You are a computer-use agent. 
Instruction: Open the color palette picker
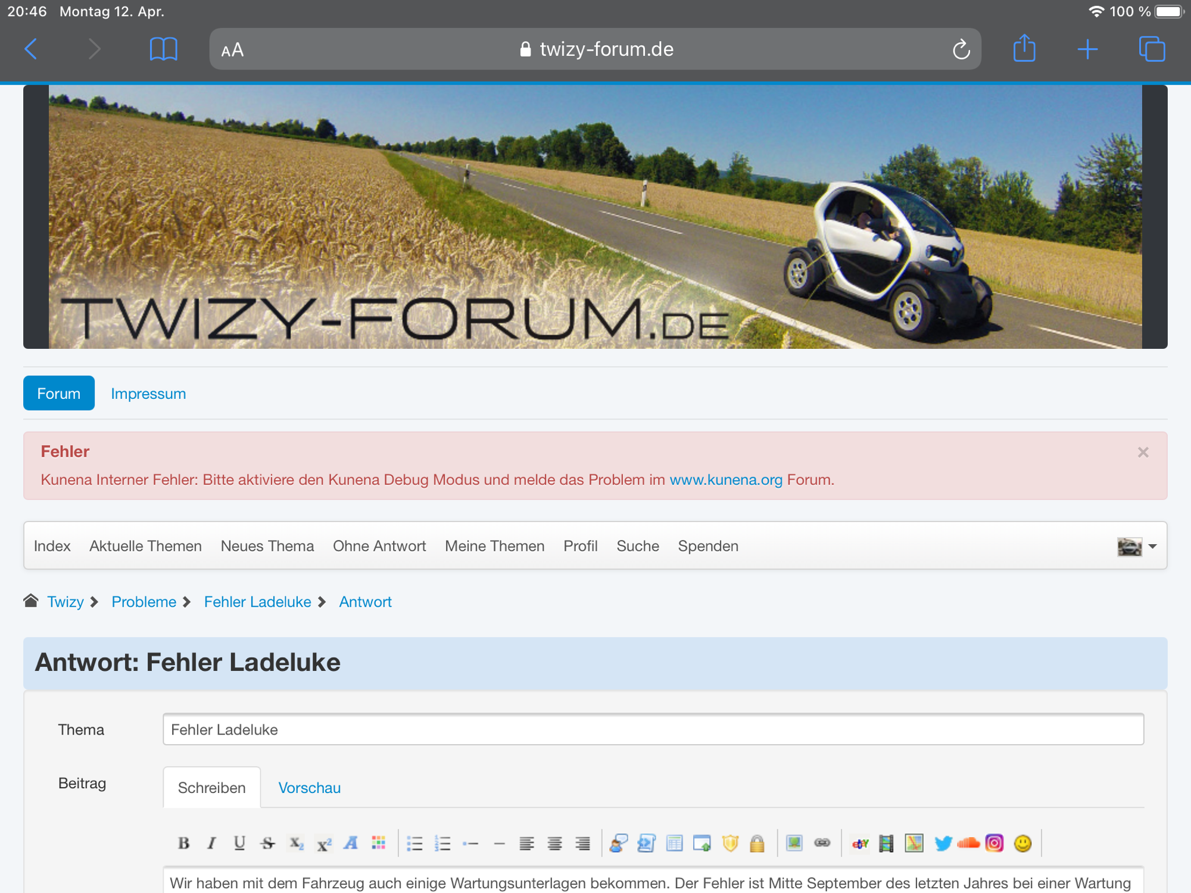(x=379, y=843)
